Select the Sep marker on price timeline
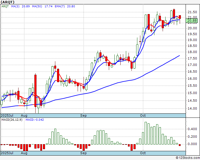Viewport: 200px width, 160px height. 84,115
